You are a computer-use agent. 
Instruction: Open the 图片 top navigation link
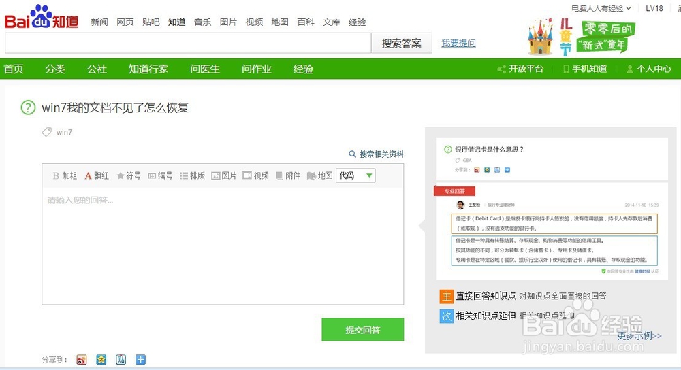(228, 22)
